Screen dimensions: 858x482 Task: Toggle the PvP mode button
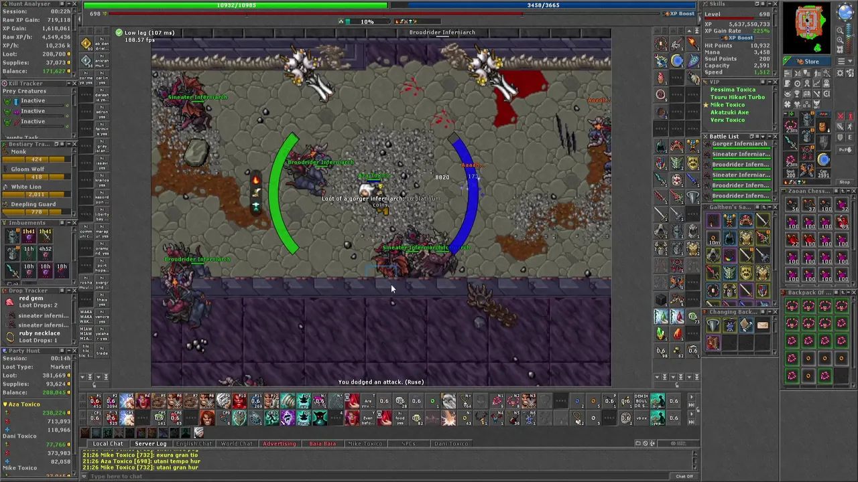point(845,150)
